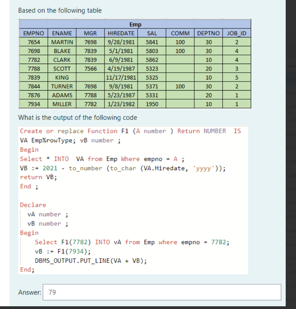
Task: Click the EMPNO column header
Action: (x=33, y=33)
